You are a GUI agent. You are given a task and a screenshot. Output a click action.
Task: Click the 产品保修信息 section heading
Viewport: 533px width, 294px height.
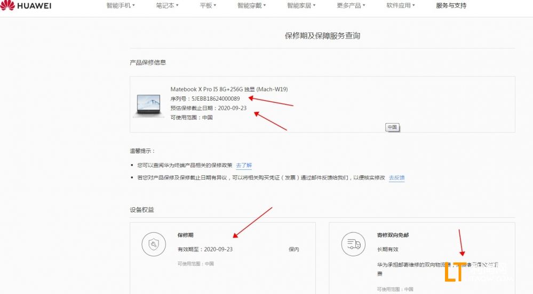point(148,62)
